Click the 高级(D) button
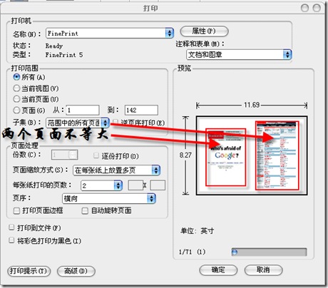Viewport: 328px width, 288px height. [x=76, y=271]
